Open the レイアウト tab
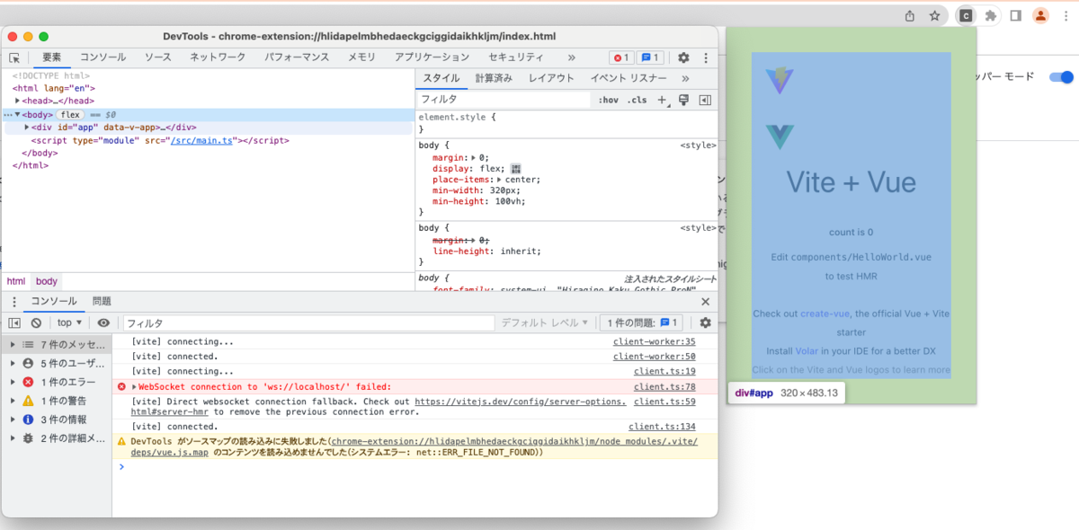The height and width of the screenshot is (530, 1079). (x=551, y=78)
